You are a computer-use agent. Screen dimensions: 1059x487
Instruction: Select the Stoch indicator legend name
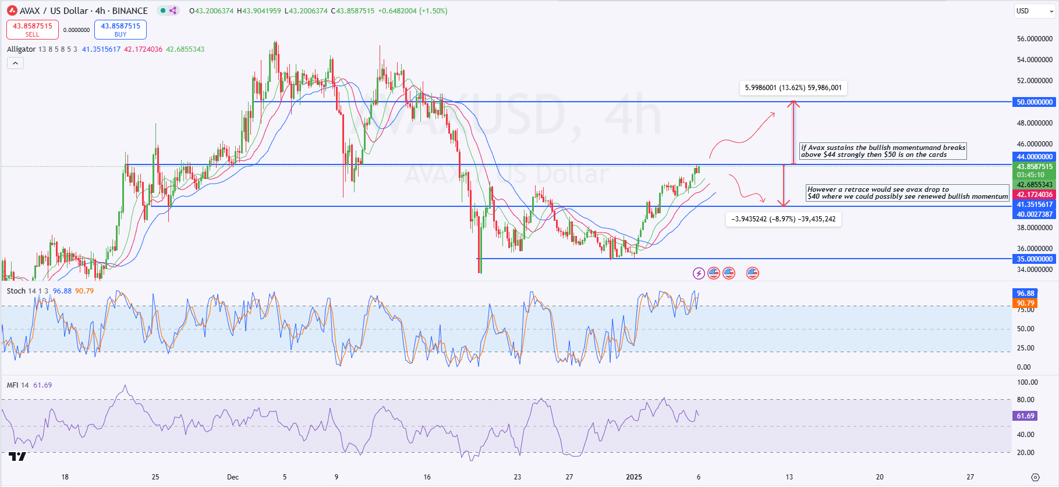pyautogui.click(x=16, y=291)
